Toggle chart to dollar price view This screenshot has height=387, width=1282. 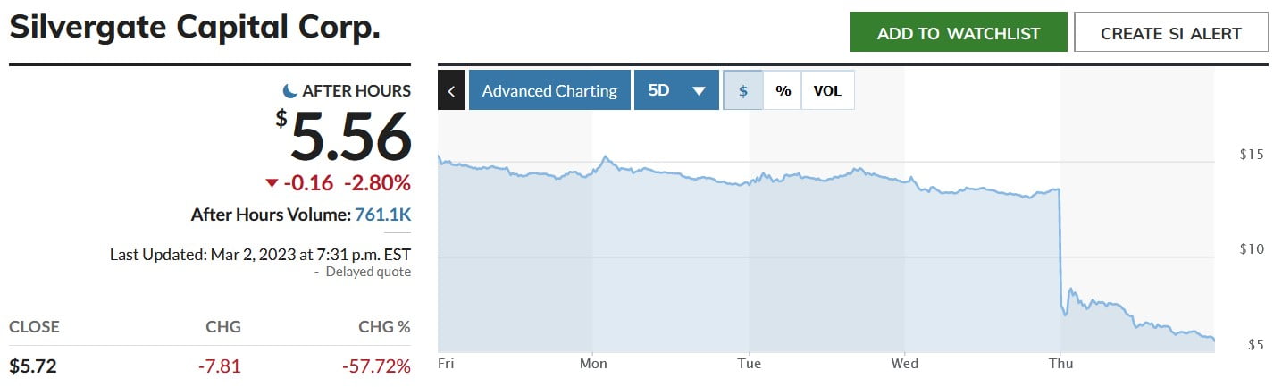(743, 90)
